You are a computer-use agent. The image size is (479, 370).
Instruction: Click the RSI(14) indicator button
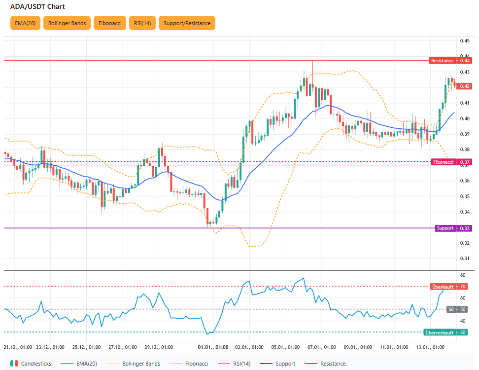coord(142,23)
